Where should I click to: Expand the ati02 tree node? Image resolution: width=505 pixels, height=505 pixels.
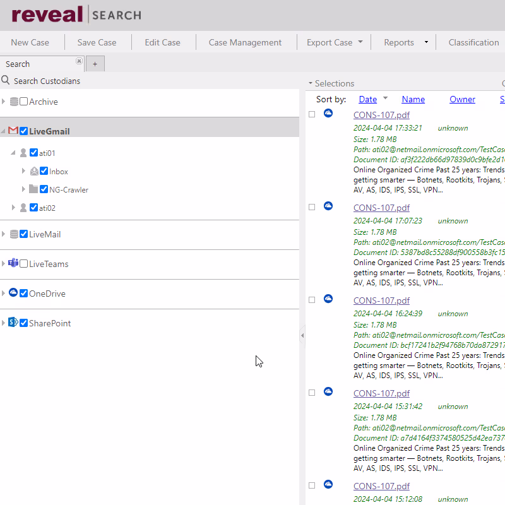(x=13, y=208)
